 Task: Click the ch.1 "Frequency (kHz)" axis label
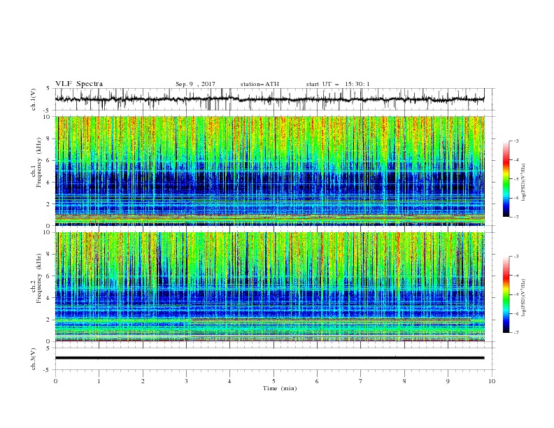[39, 163]
